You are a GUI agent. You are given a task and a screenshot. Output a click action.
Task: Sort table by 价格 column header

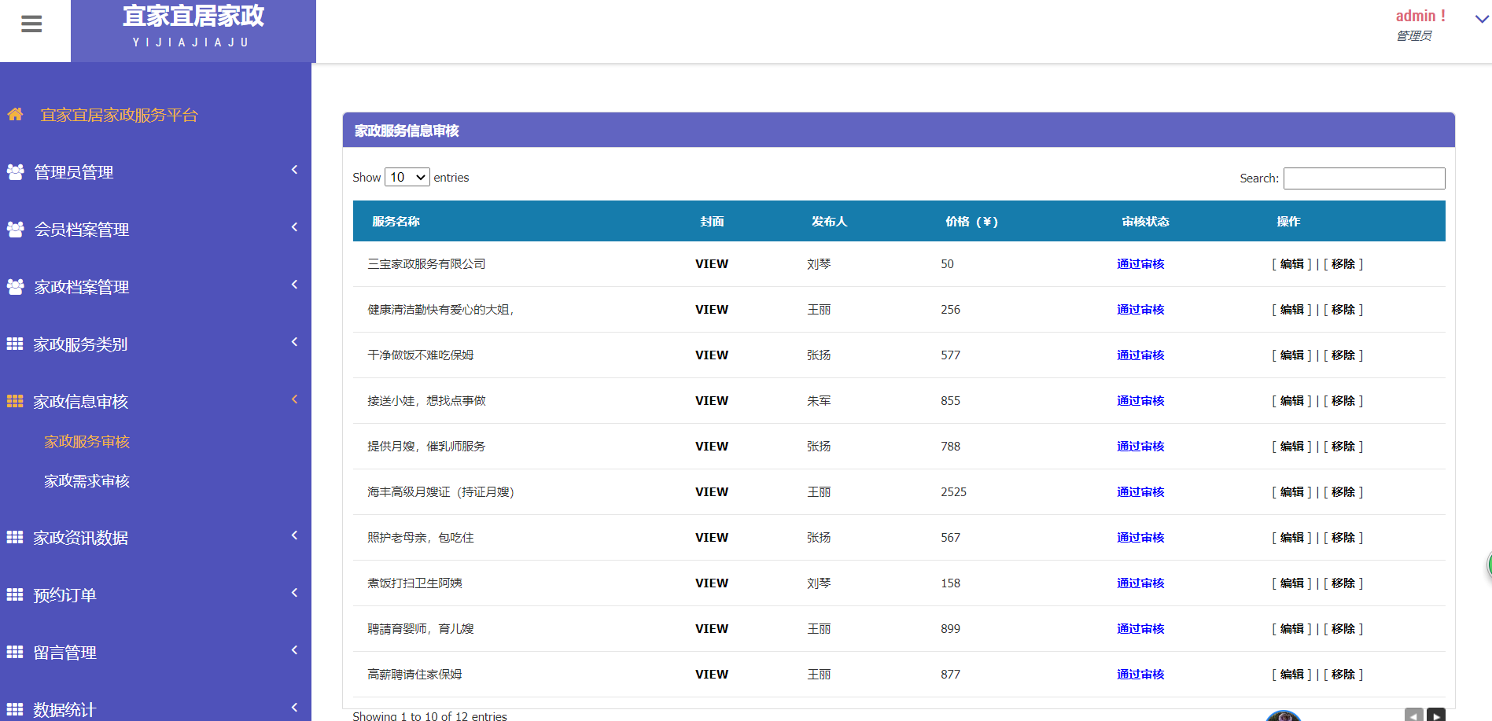[x=971, y=222]
